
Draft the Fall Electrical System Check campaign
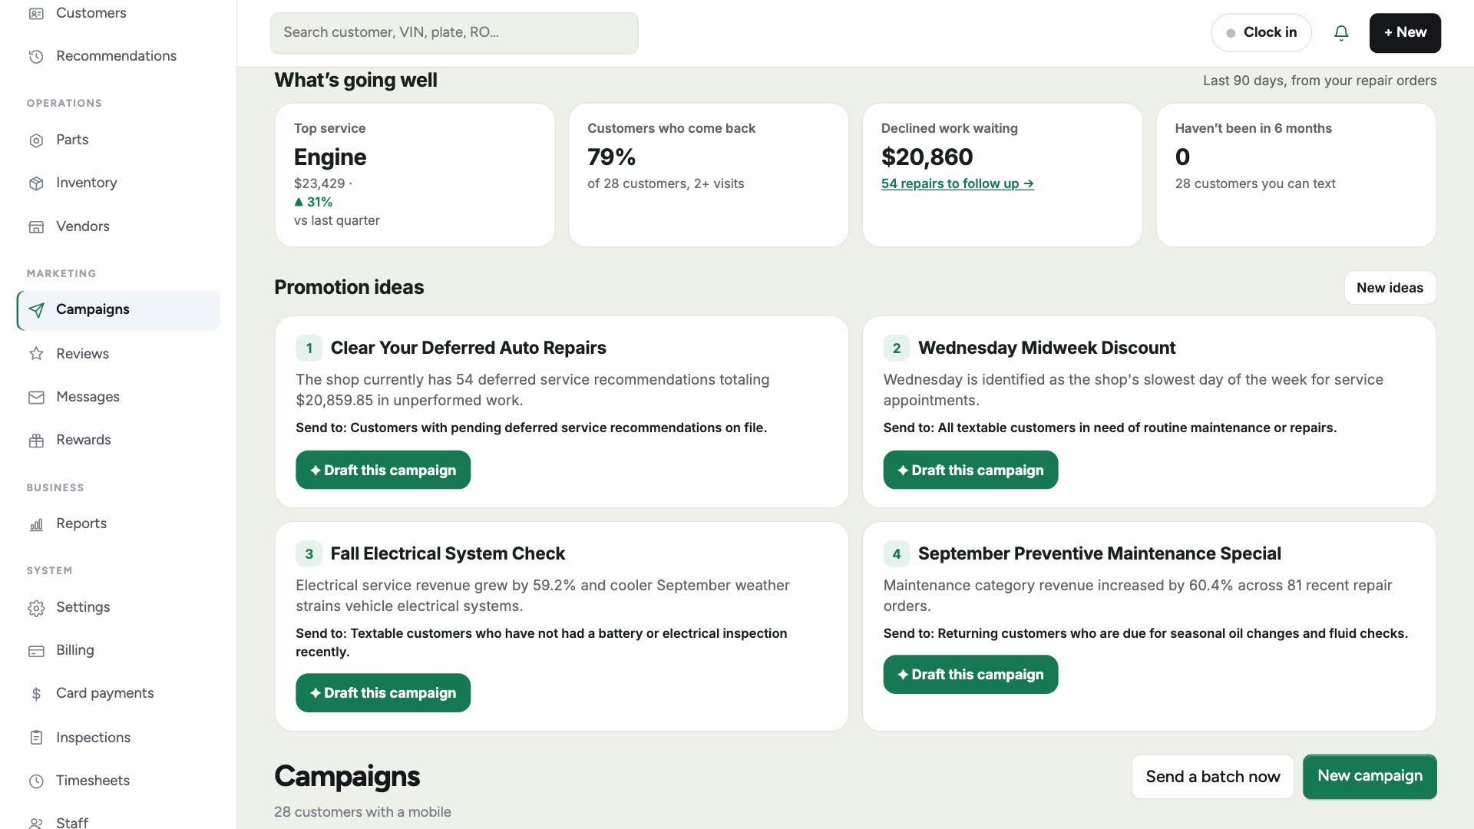(x=383, y=692)
